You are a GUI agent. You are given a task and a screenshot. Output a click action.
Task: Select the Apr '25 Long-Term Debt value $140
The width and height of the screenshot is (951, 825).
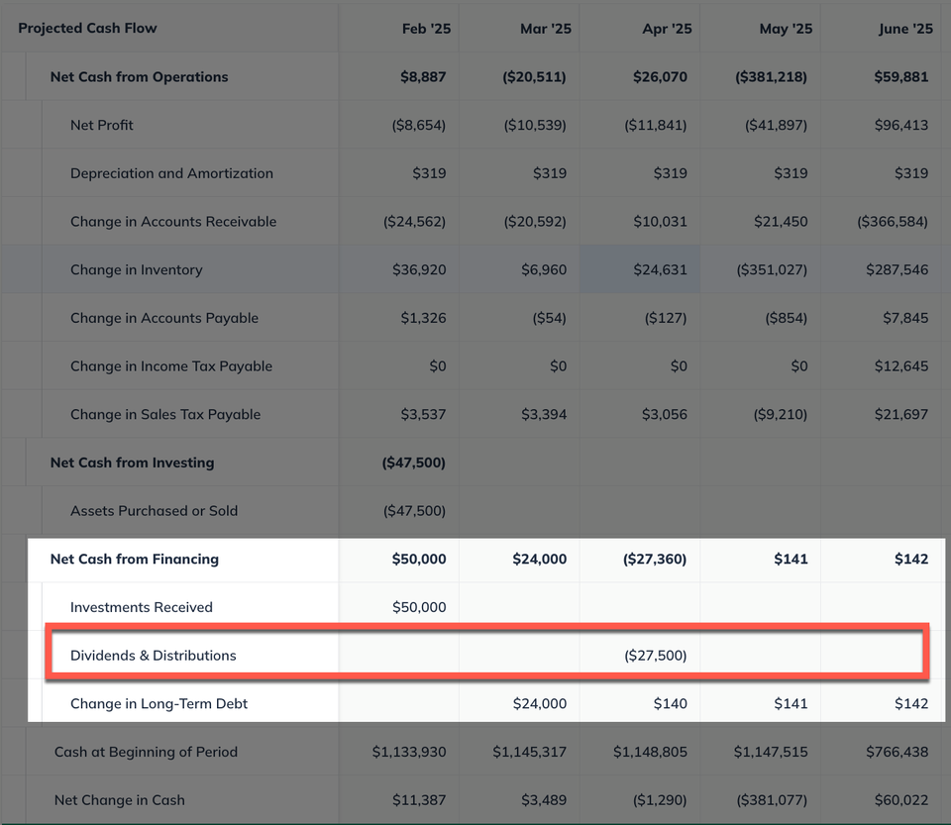click(671, 704)
